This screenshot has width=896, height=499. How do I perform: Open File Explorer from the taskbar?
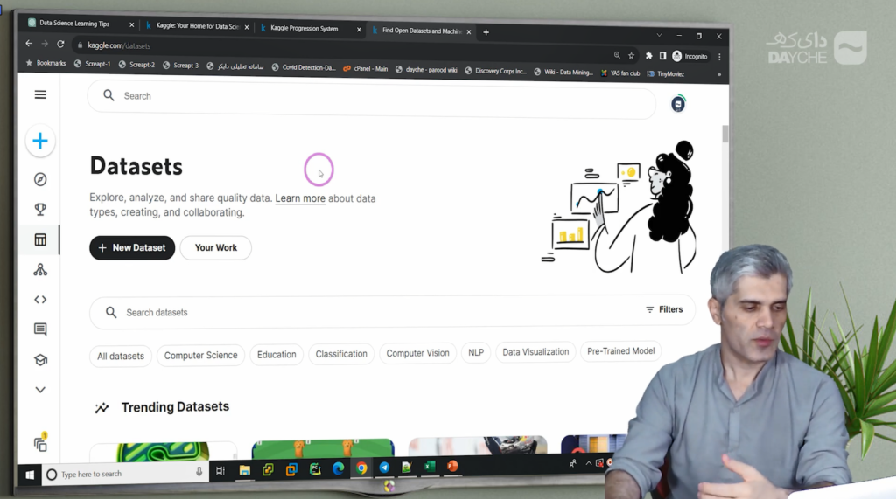(x=245, y=470)
